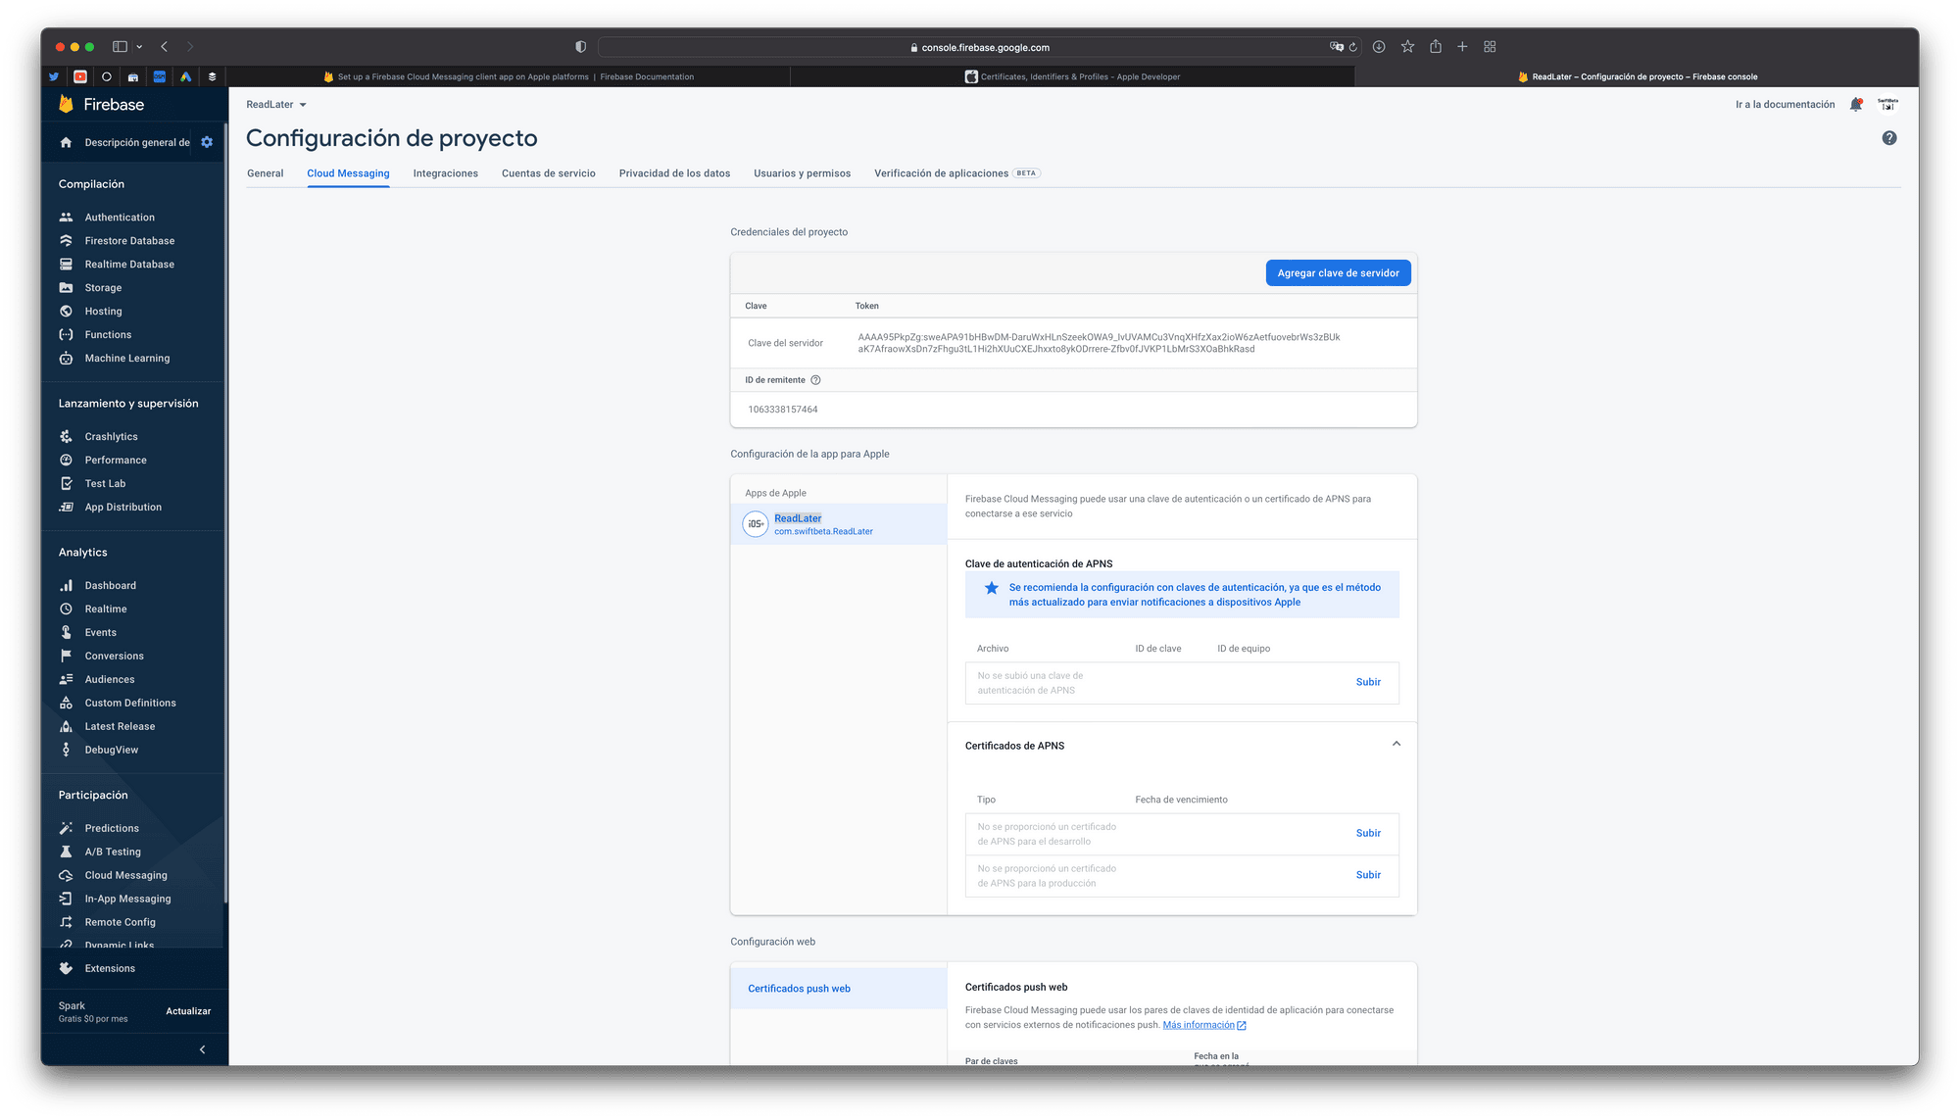Click Agregar clave de servidor button

pos(1338,273)
